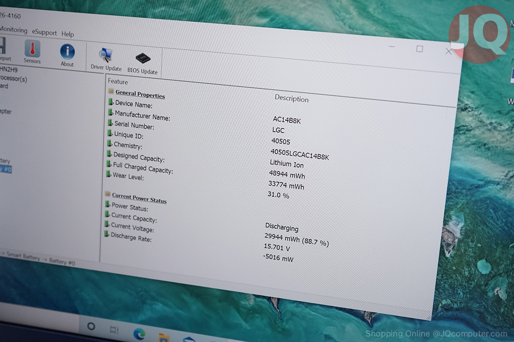Click the Description column header
Image resolution: width=514 pixels, height=342 pixels.
coord(292,98)
